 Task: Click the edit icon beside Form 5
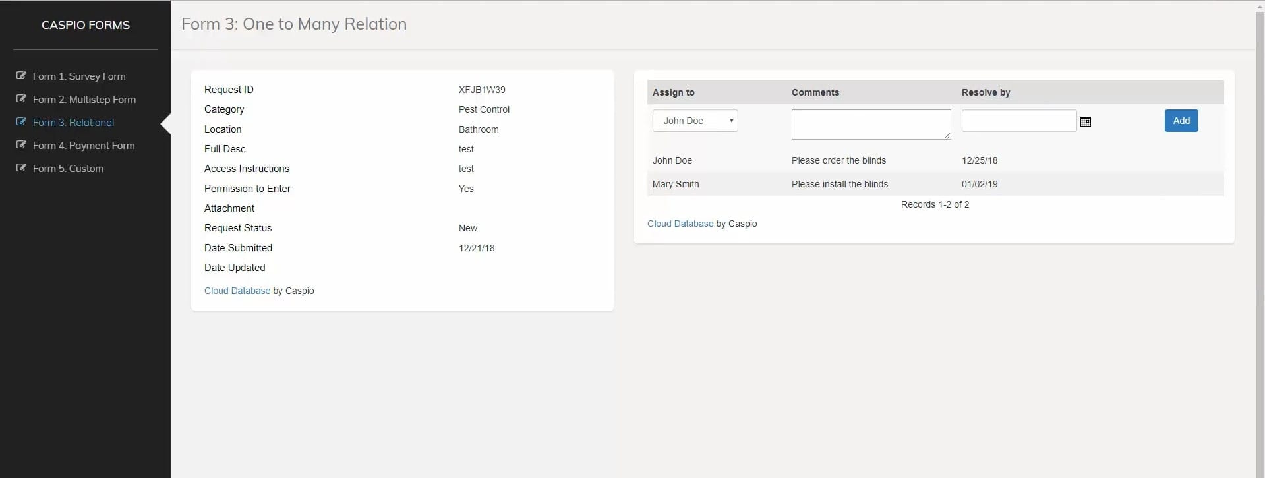click(21, 168)
